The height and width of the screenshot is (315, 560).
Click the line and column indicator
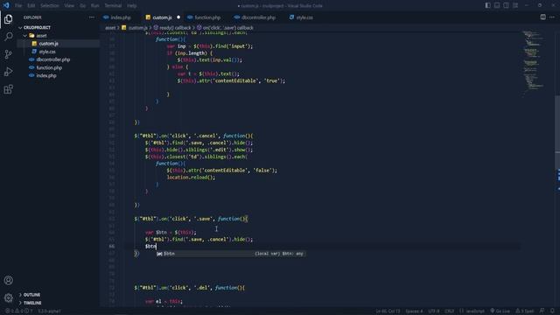pos(388,311)
